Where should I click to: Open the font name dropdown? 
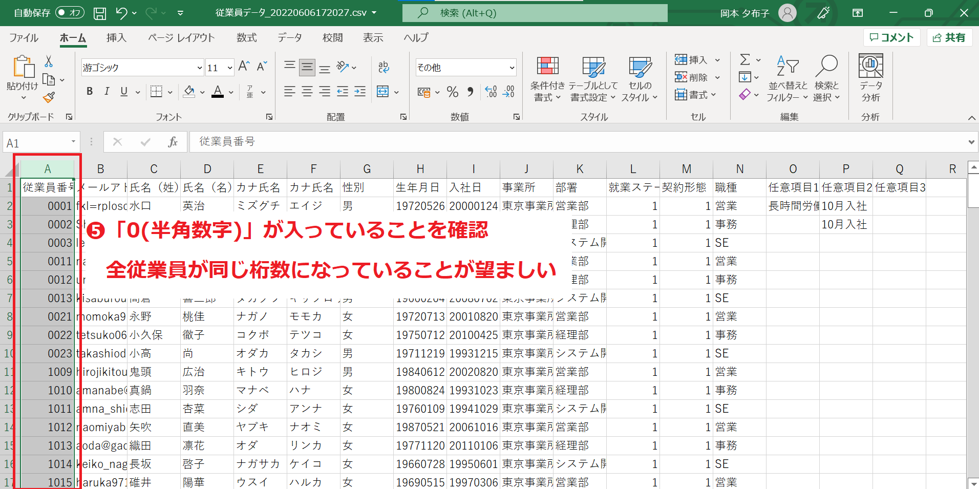pyautogui.click(x=199, y=67)
